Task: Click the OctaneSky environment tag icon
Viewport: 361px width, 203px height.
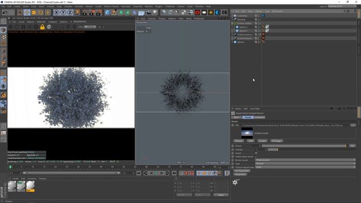Action: 263,16
